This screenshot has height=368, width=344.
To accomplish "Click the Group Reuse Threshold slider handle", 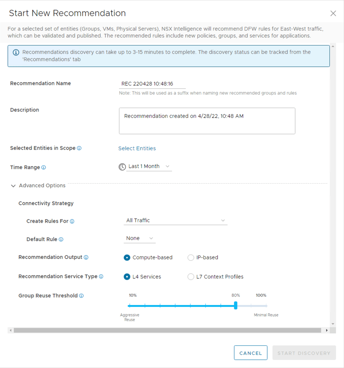I will 236,305.
